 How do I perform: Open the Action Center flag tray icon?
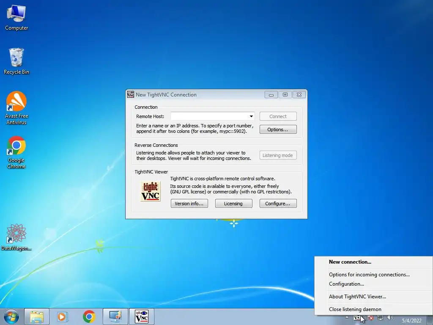pos(370,318)
